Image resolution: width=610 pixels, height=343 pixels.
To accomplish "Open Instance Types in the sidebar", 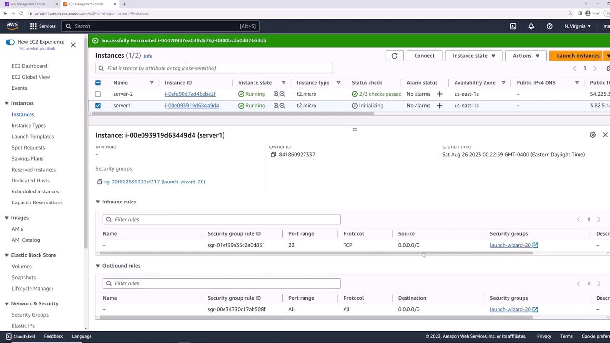I will [x=29, y=126].
